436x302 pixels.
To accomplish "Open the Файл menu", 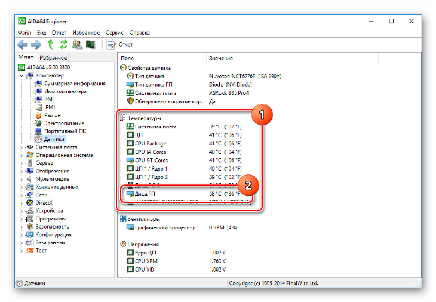I will pyautogui.click(x=24, y=32).
